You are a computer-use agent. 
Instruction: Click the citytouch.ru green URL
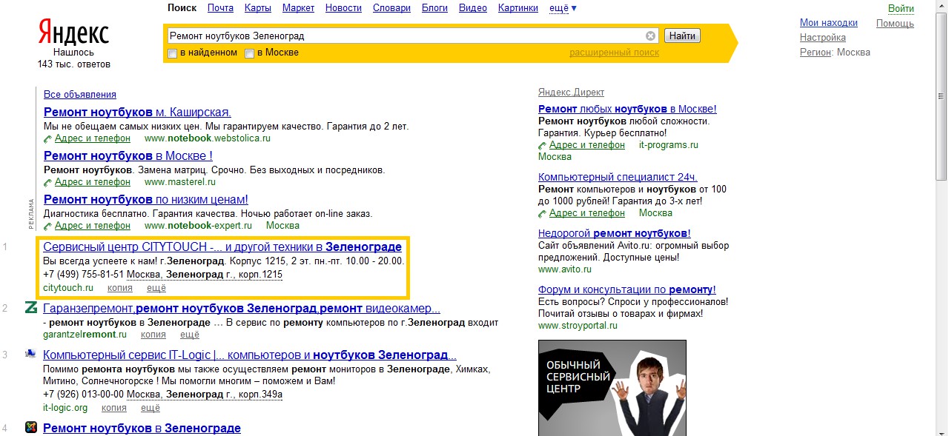[x=68, y=287]
